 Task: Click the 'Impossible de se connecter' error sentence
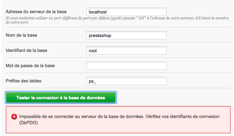click(82, 117)
